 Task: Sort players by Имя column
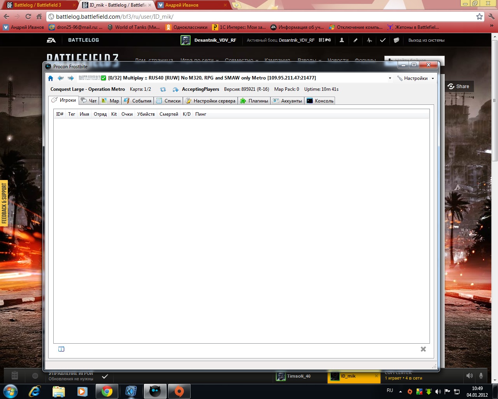click(84, 114)
